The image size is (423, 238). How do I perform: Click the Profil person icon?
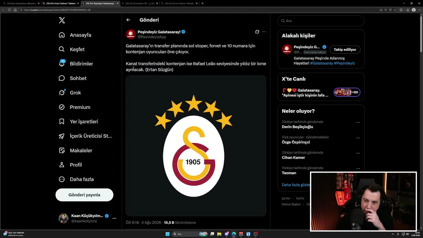pyautogui.click(x=62, y=165)
